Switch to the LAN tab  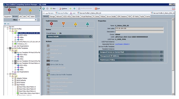click(20, 16)
